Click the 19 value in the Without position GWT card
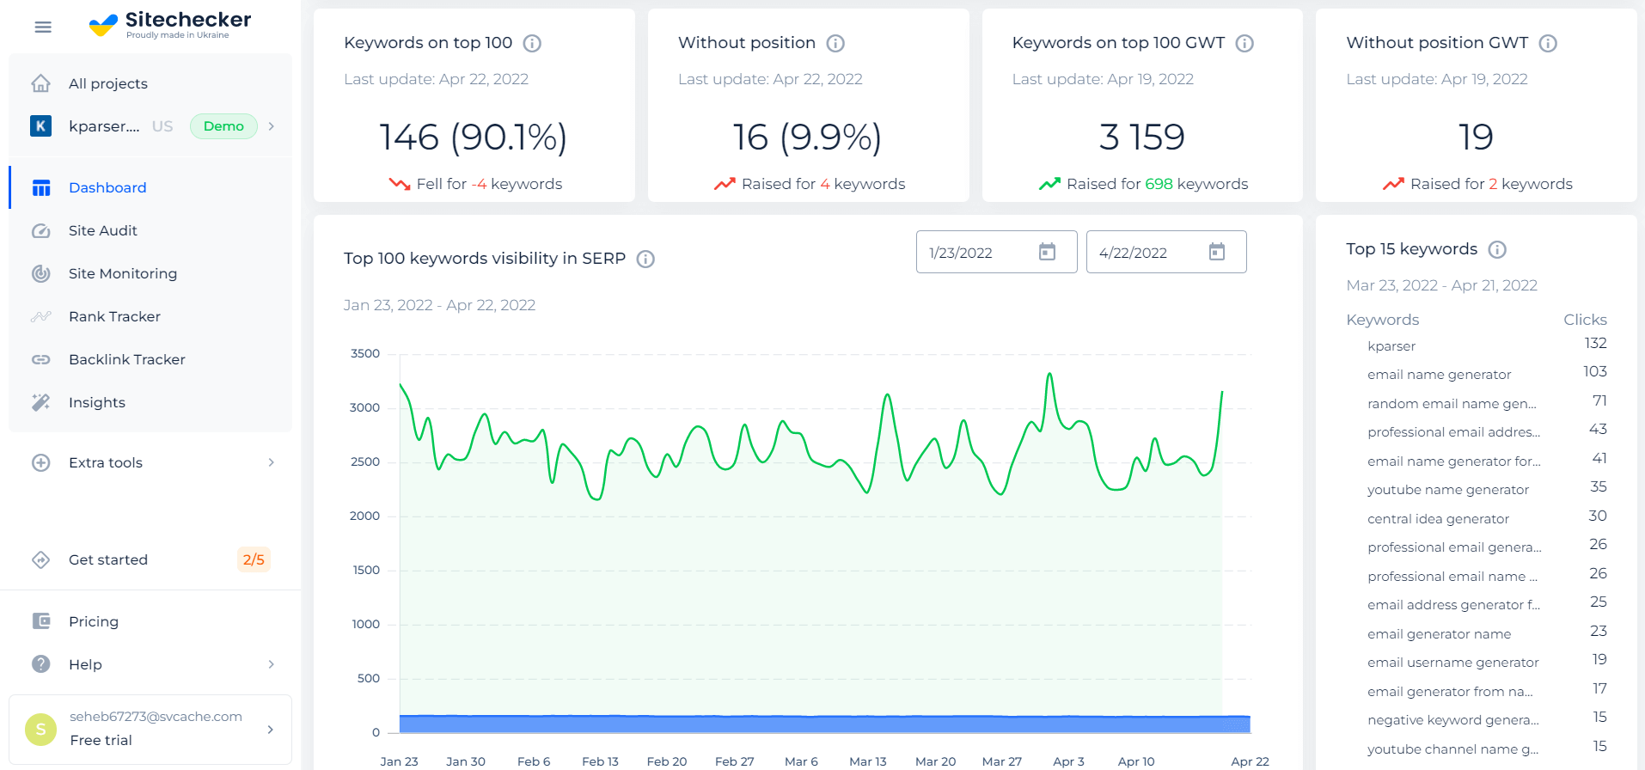The image size is (1645, 770). (1476, 137)
